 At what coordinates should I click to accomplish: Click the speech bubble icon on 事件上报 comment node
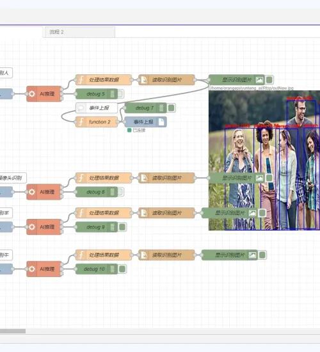tap(81, 108)
